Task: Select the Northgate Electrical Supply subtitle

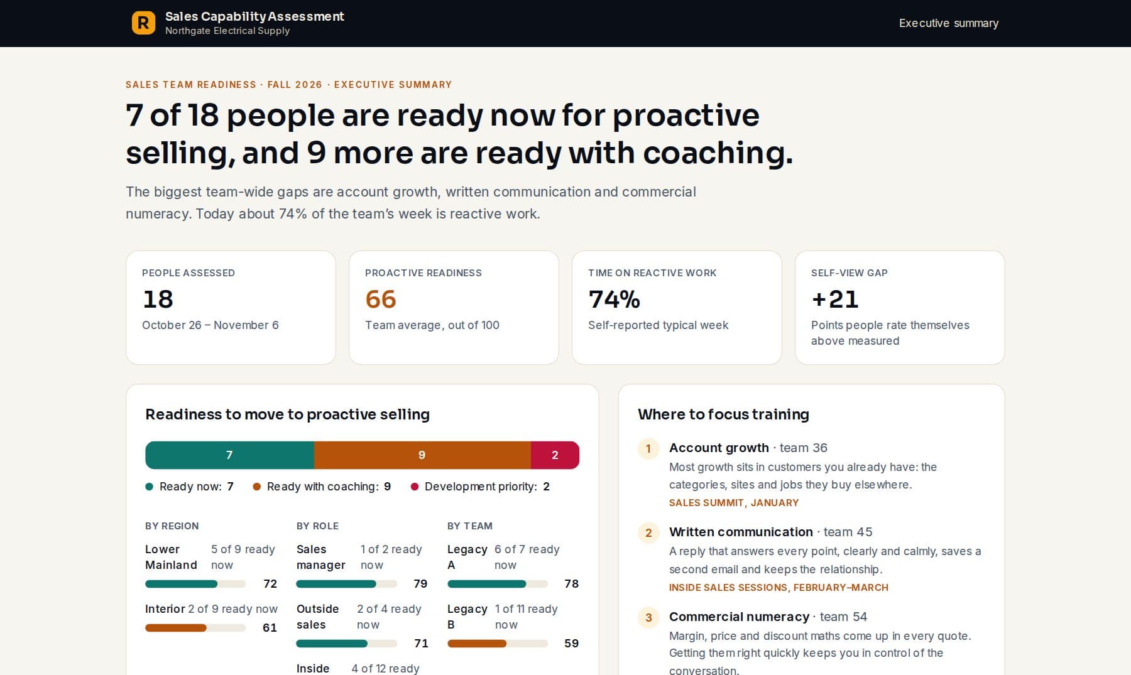Action: click(x=227, y=31)
